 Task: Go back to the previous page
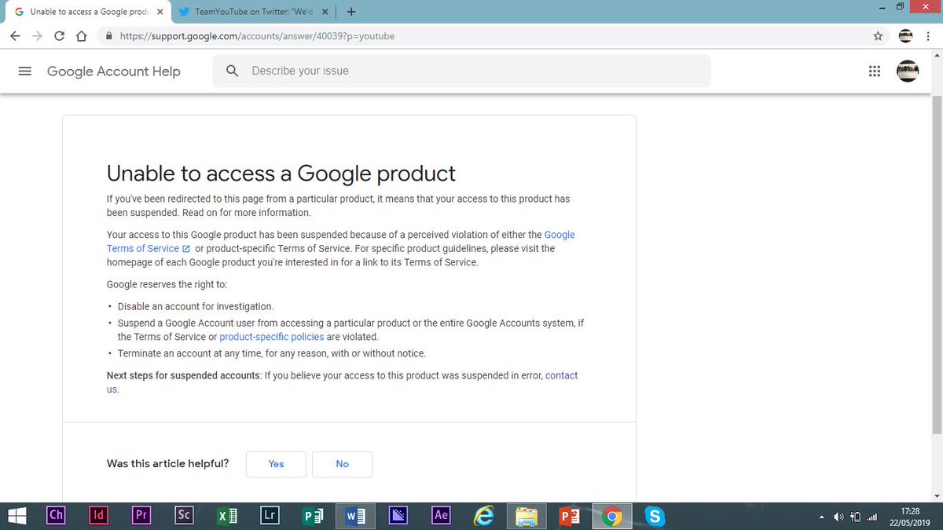[15, 36]
